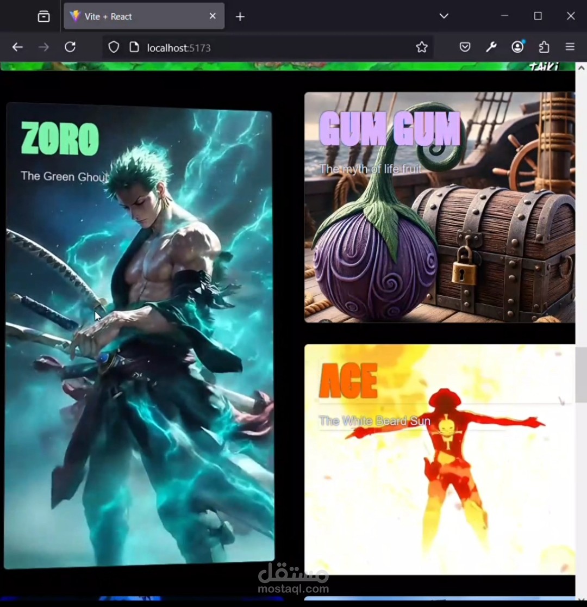Open the extensions puzzle icon

tap(544, 47)
